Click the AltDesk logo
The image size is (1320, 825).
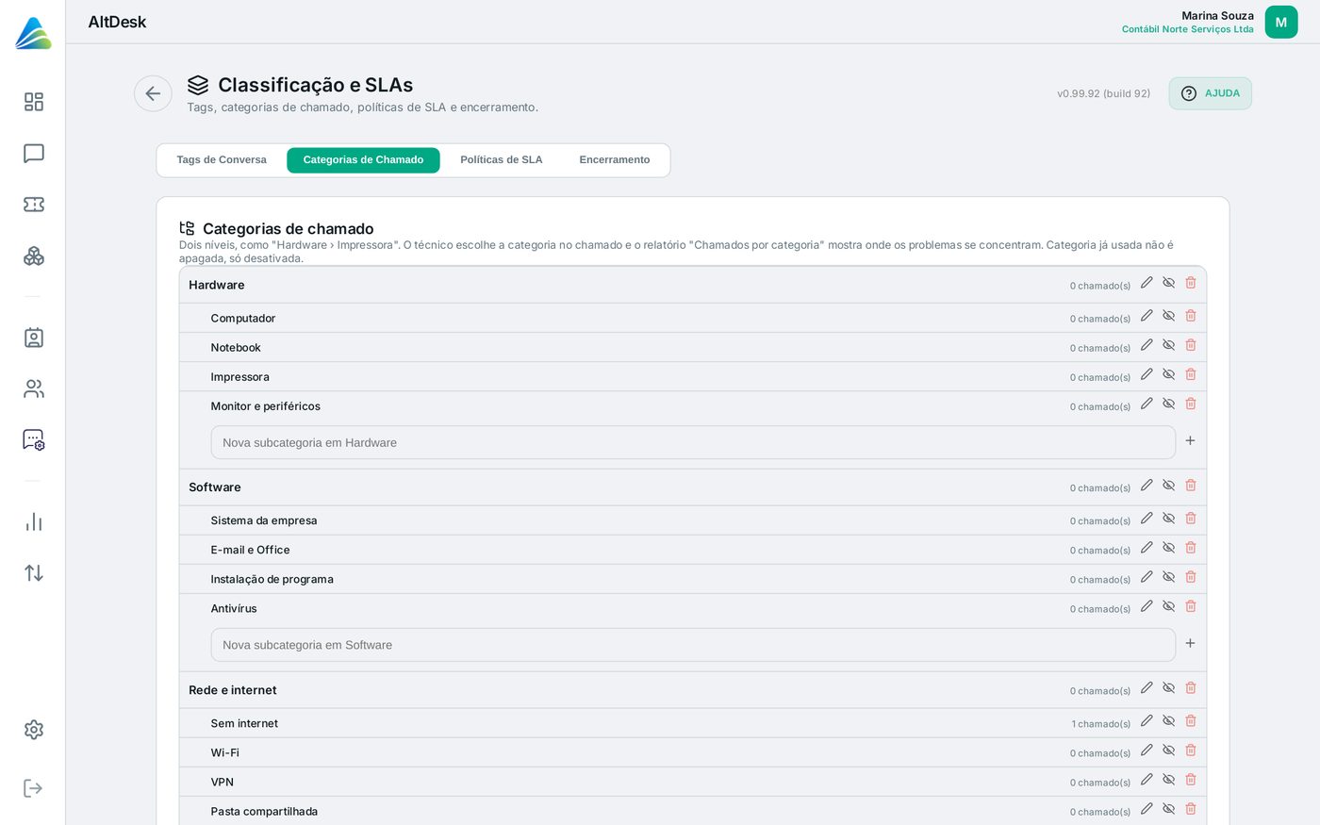(33, 33)
